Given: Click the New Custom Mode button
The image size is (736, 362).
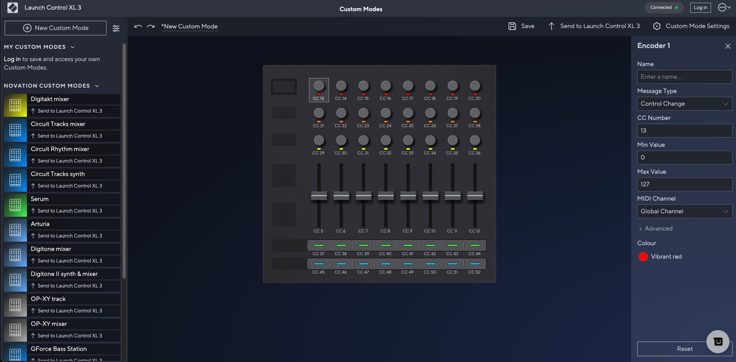Looking at the screenshot, I should click(55, 28).
